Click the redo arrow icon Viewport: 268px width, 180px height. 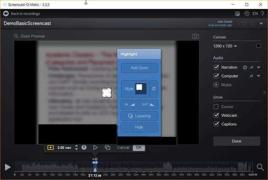tap(253, 24)
